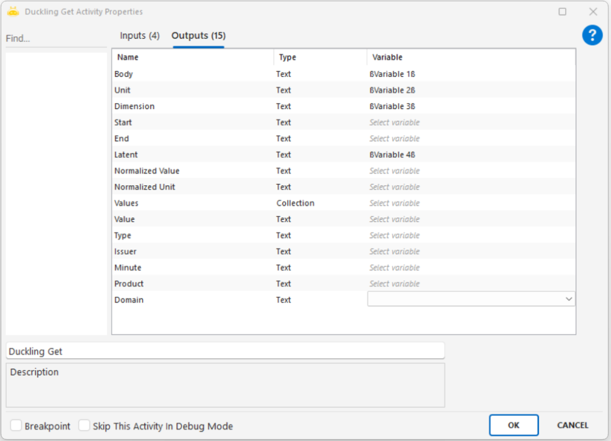Select the Outputs (15) tab
611x441 pixels.
pos(199,36)
